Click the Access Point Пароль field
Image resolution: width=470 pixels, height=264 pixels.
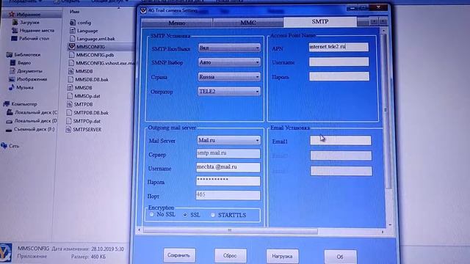click(x=339, y=76)
